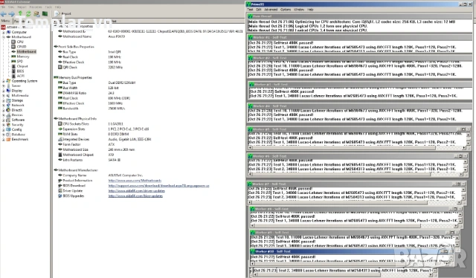Select Server in the tree
This screenshot has height=278, width=476.
16,86
